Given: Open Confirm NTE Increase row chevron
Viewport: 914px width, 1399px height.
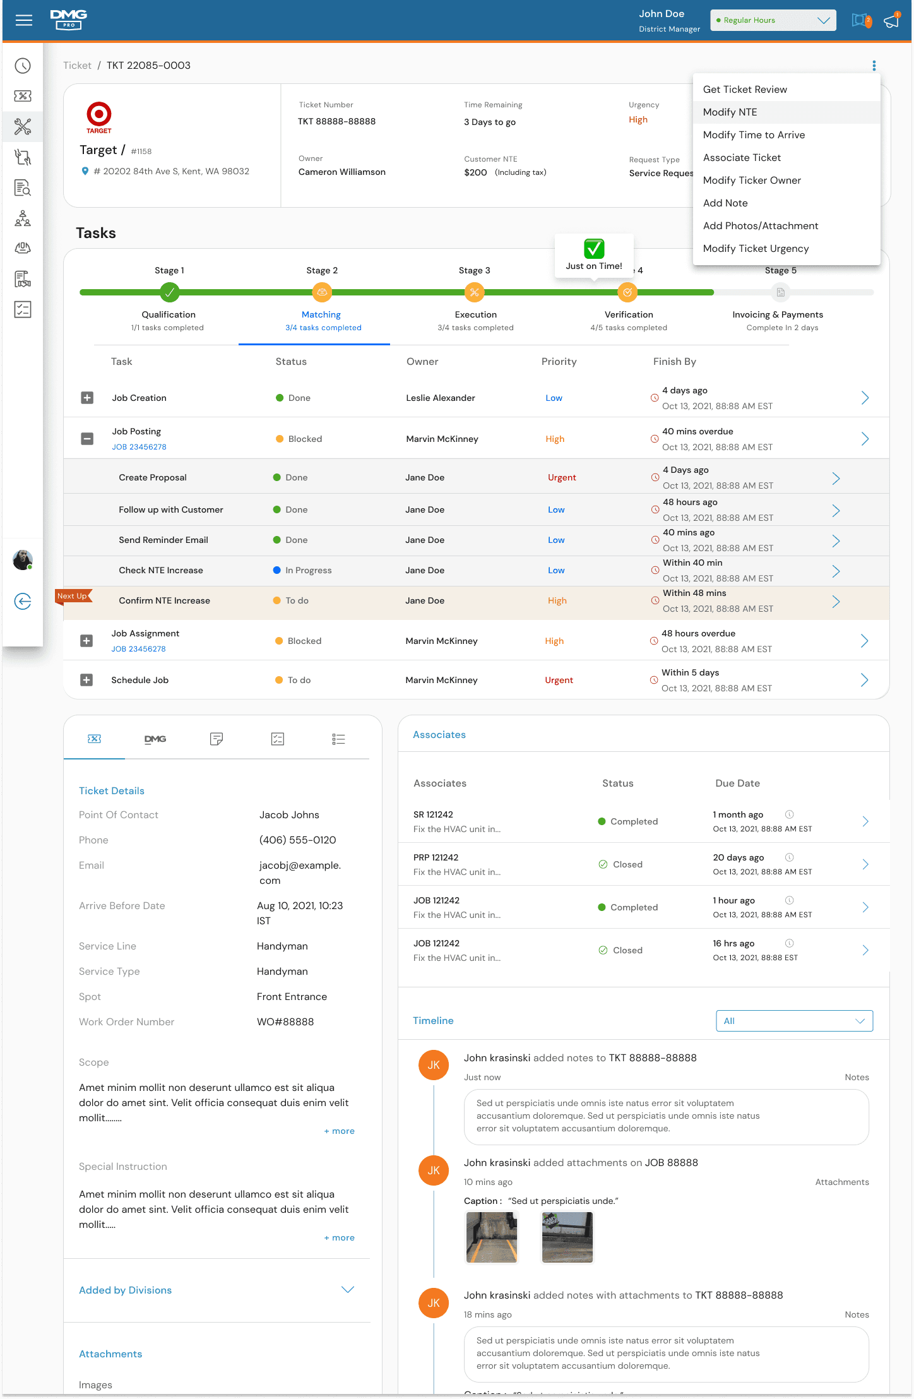Looking at the screenshot, I should tap(836, 602).
